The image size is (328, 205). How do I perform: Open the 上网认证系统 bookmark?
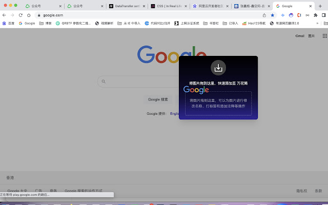[187, 23]
